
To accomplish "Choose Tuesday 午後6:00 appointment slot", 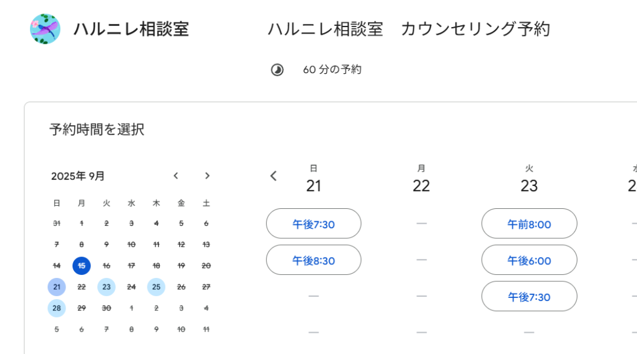I will pyautogui.click(x=529, y=260).
